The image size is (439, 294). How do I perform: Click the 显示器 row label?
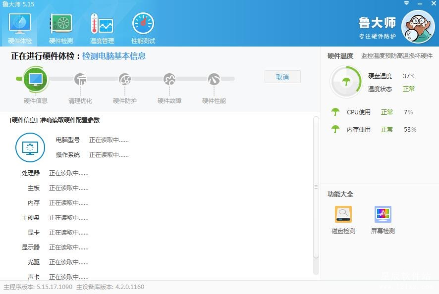click(31, 247)
